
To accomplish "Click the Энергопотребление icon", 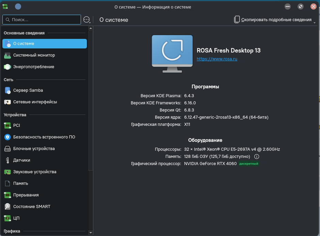I will tap(7, 67).
